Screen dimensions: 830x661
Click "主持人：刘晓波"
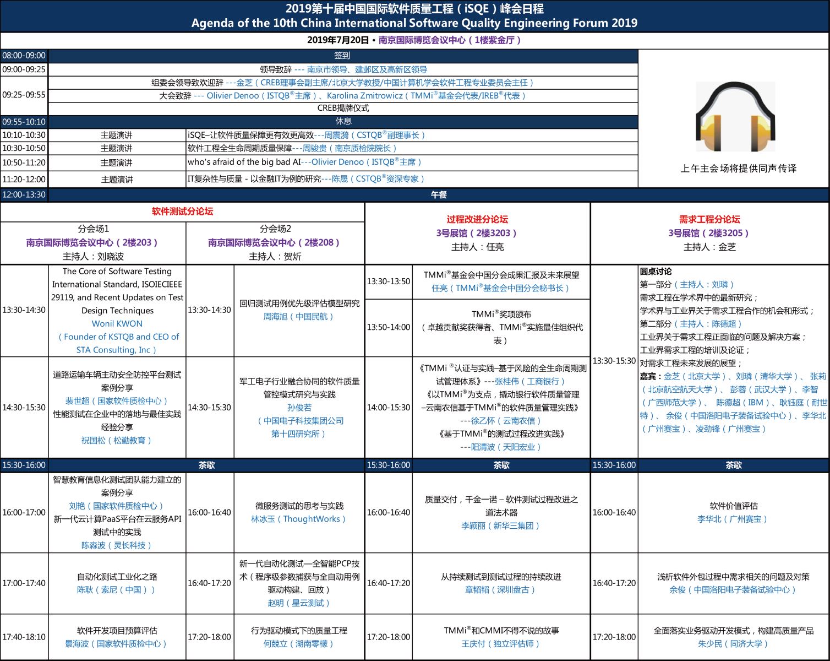click(94, 256)
